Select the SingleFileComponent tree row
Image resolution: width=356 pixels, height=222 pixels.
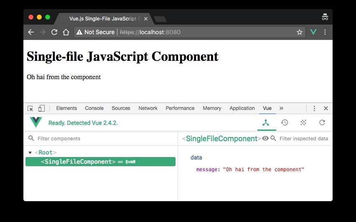[100, 162]
